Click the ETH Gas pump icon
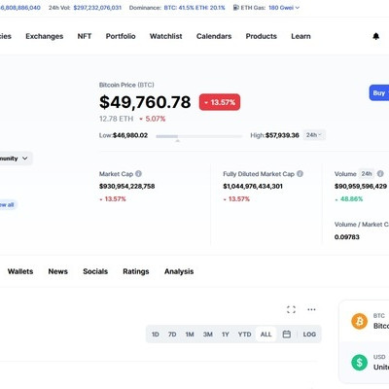Screen dimensions: 389x389 [236, 8]
